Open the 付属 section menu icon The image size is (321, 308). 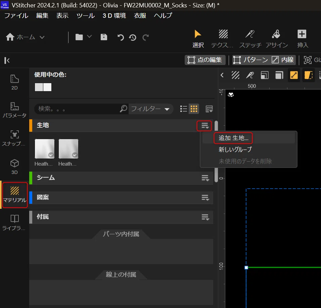click(x=205, y=217)
